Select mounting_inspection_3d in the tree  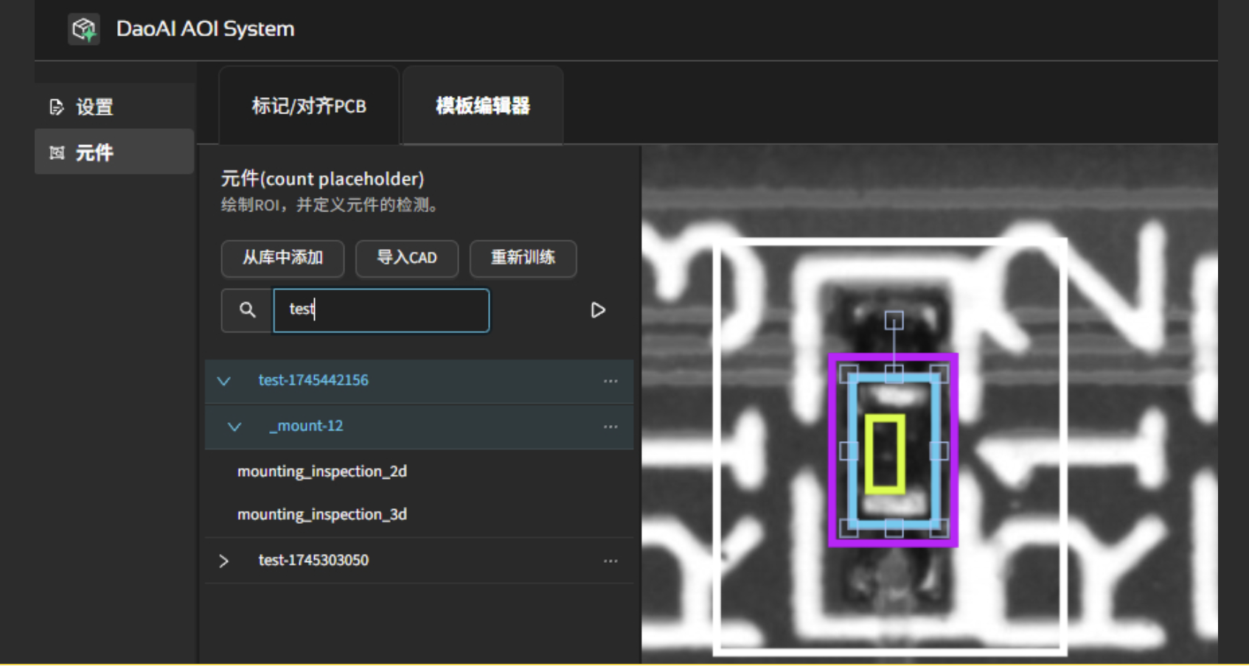click(x=323, y=514)
